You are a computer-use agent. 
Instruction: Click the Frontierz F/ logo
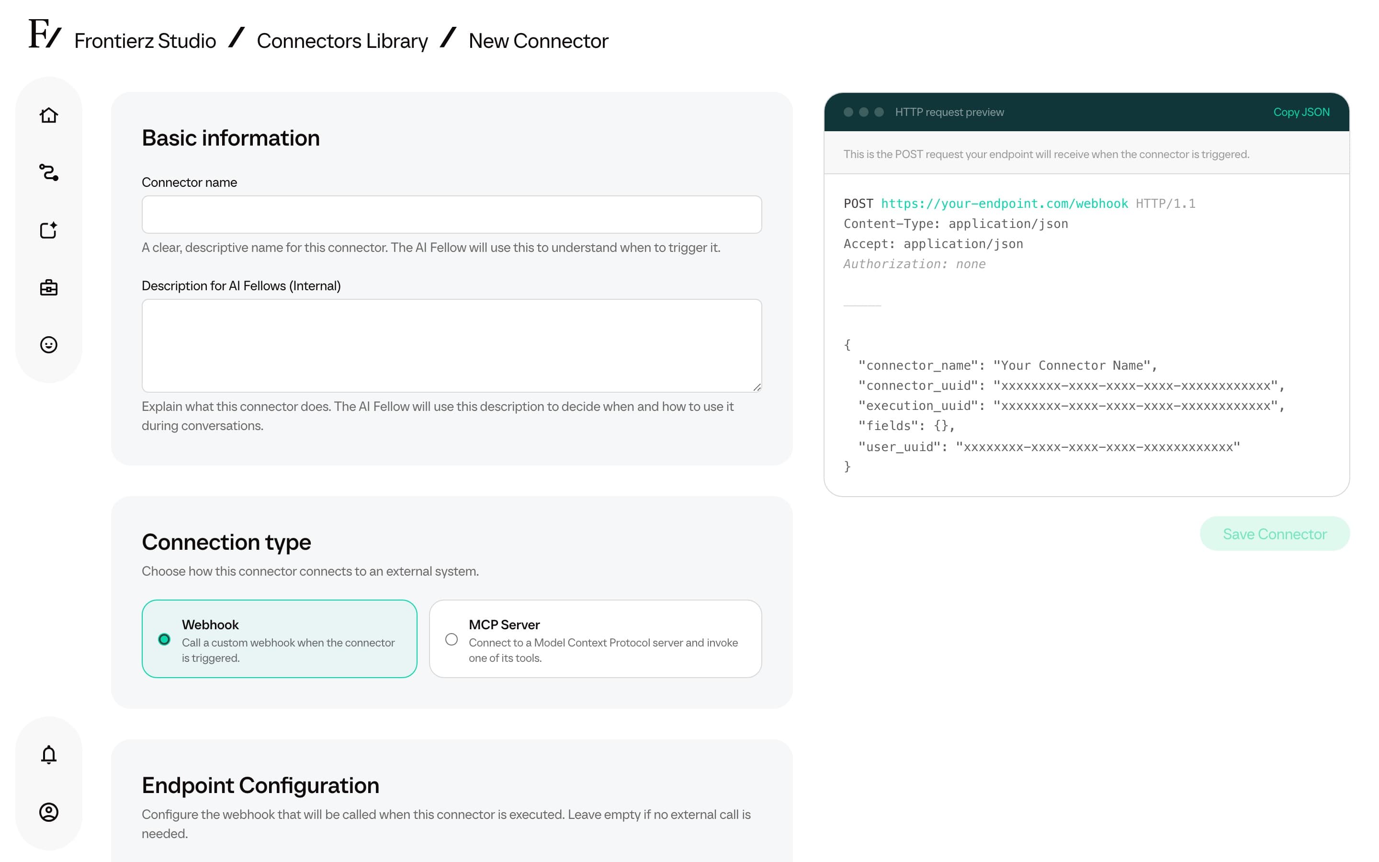pyautogui.click(x=45, y=34)
